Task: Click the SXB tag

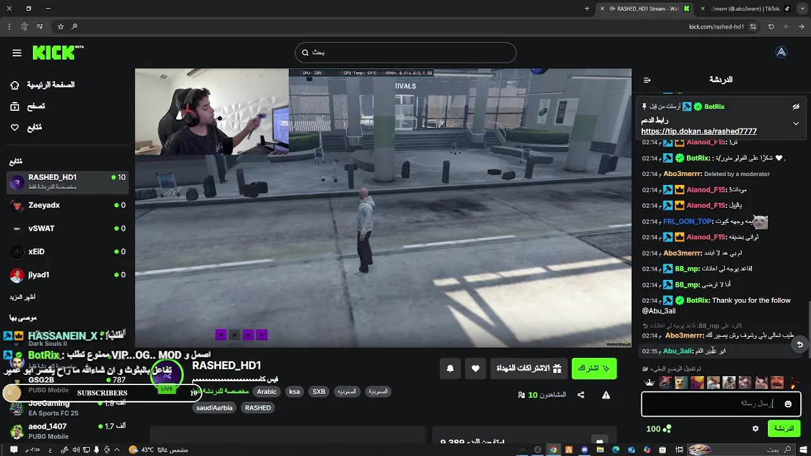Action: tap(319, 391)
